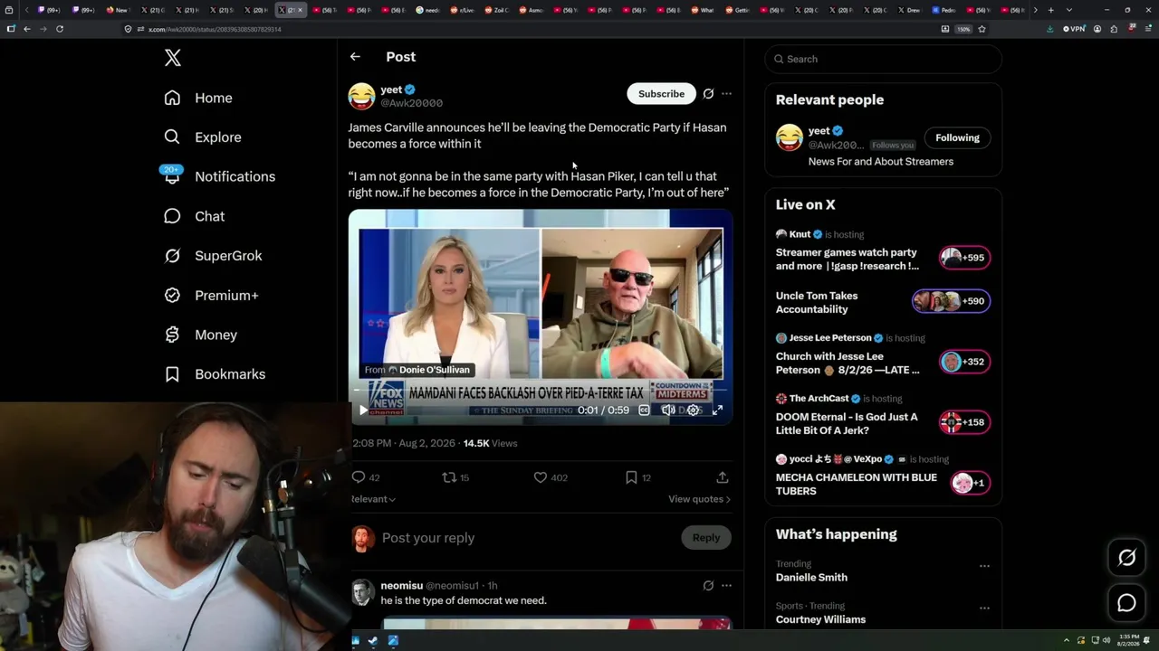The width and height of the screenshot is (1159, 651).
Task: Click the Subscribe button
Action: 661,94
